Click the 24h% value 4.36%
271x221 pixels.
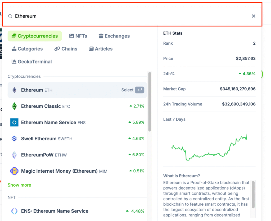247,74
